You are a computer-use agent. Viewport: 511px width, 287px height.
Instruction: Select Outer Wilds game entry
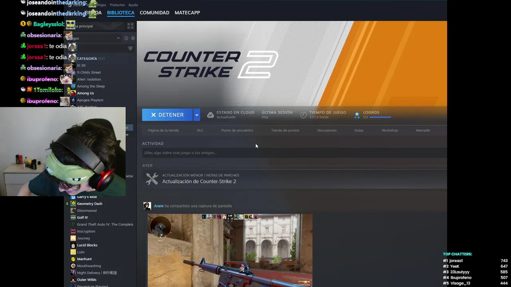[x=87, y=280]
